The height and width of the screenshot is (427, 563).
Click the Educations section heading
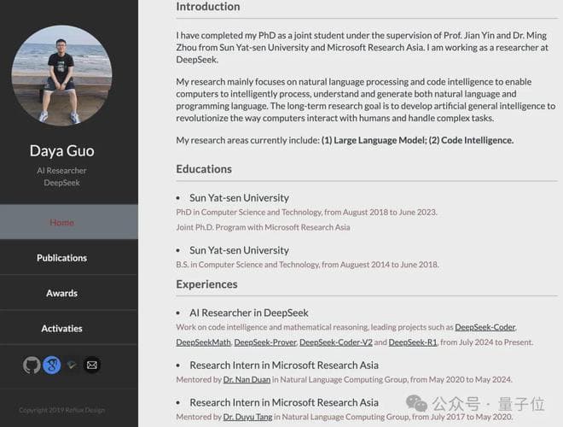204,168
